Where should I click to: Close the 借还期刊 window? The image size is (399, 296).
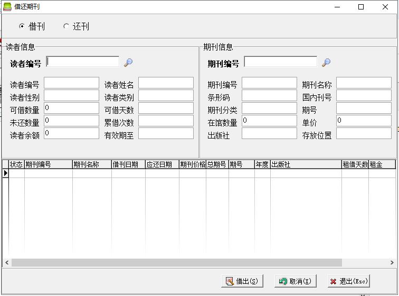(385, 7)
